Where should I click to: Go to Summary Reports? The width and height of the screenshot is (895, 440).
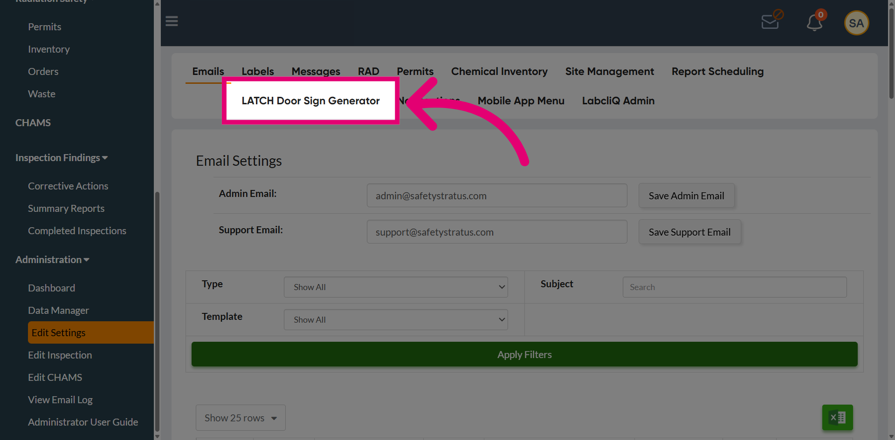(x=66, y=209)
